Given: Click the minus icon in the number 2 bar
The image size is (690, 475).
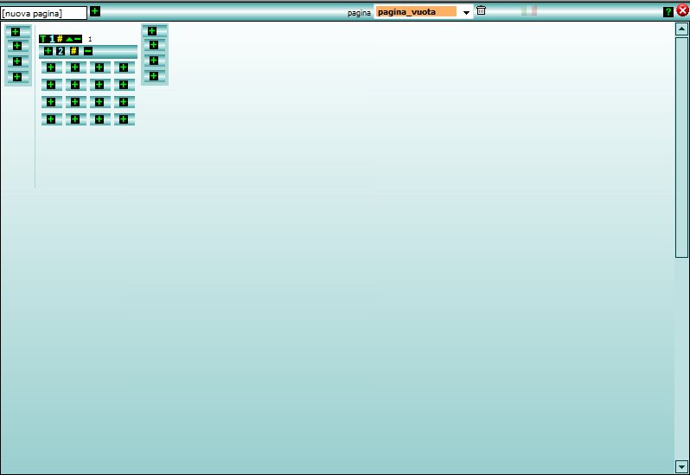Looking at the screenshot, I should [x=88, y=51].
